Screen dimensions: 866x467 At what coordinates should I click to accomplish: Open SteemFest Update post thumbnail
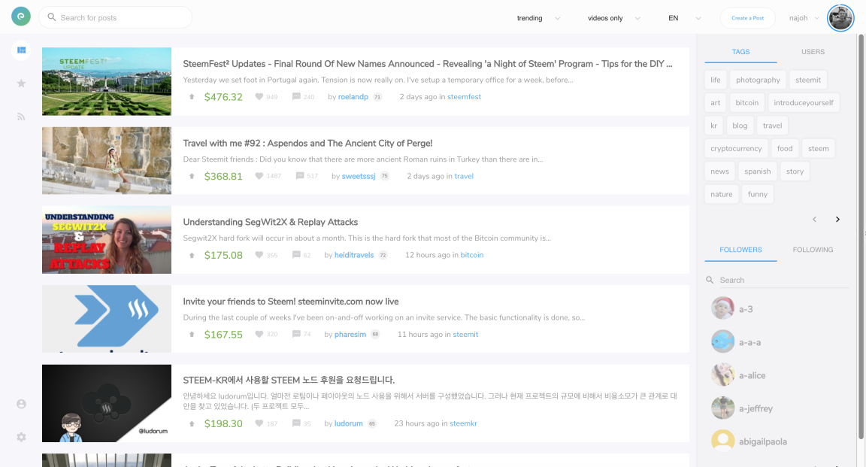pyautogui.click(x=107, y=81)
